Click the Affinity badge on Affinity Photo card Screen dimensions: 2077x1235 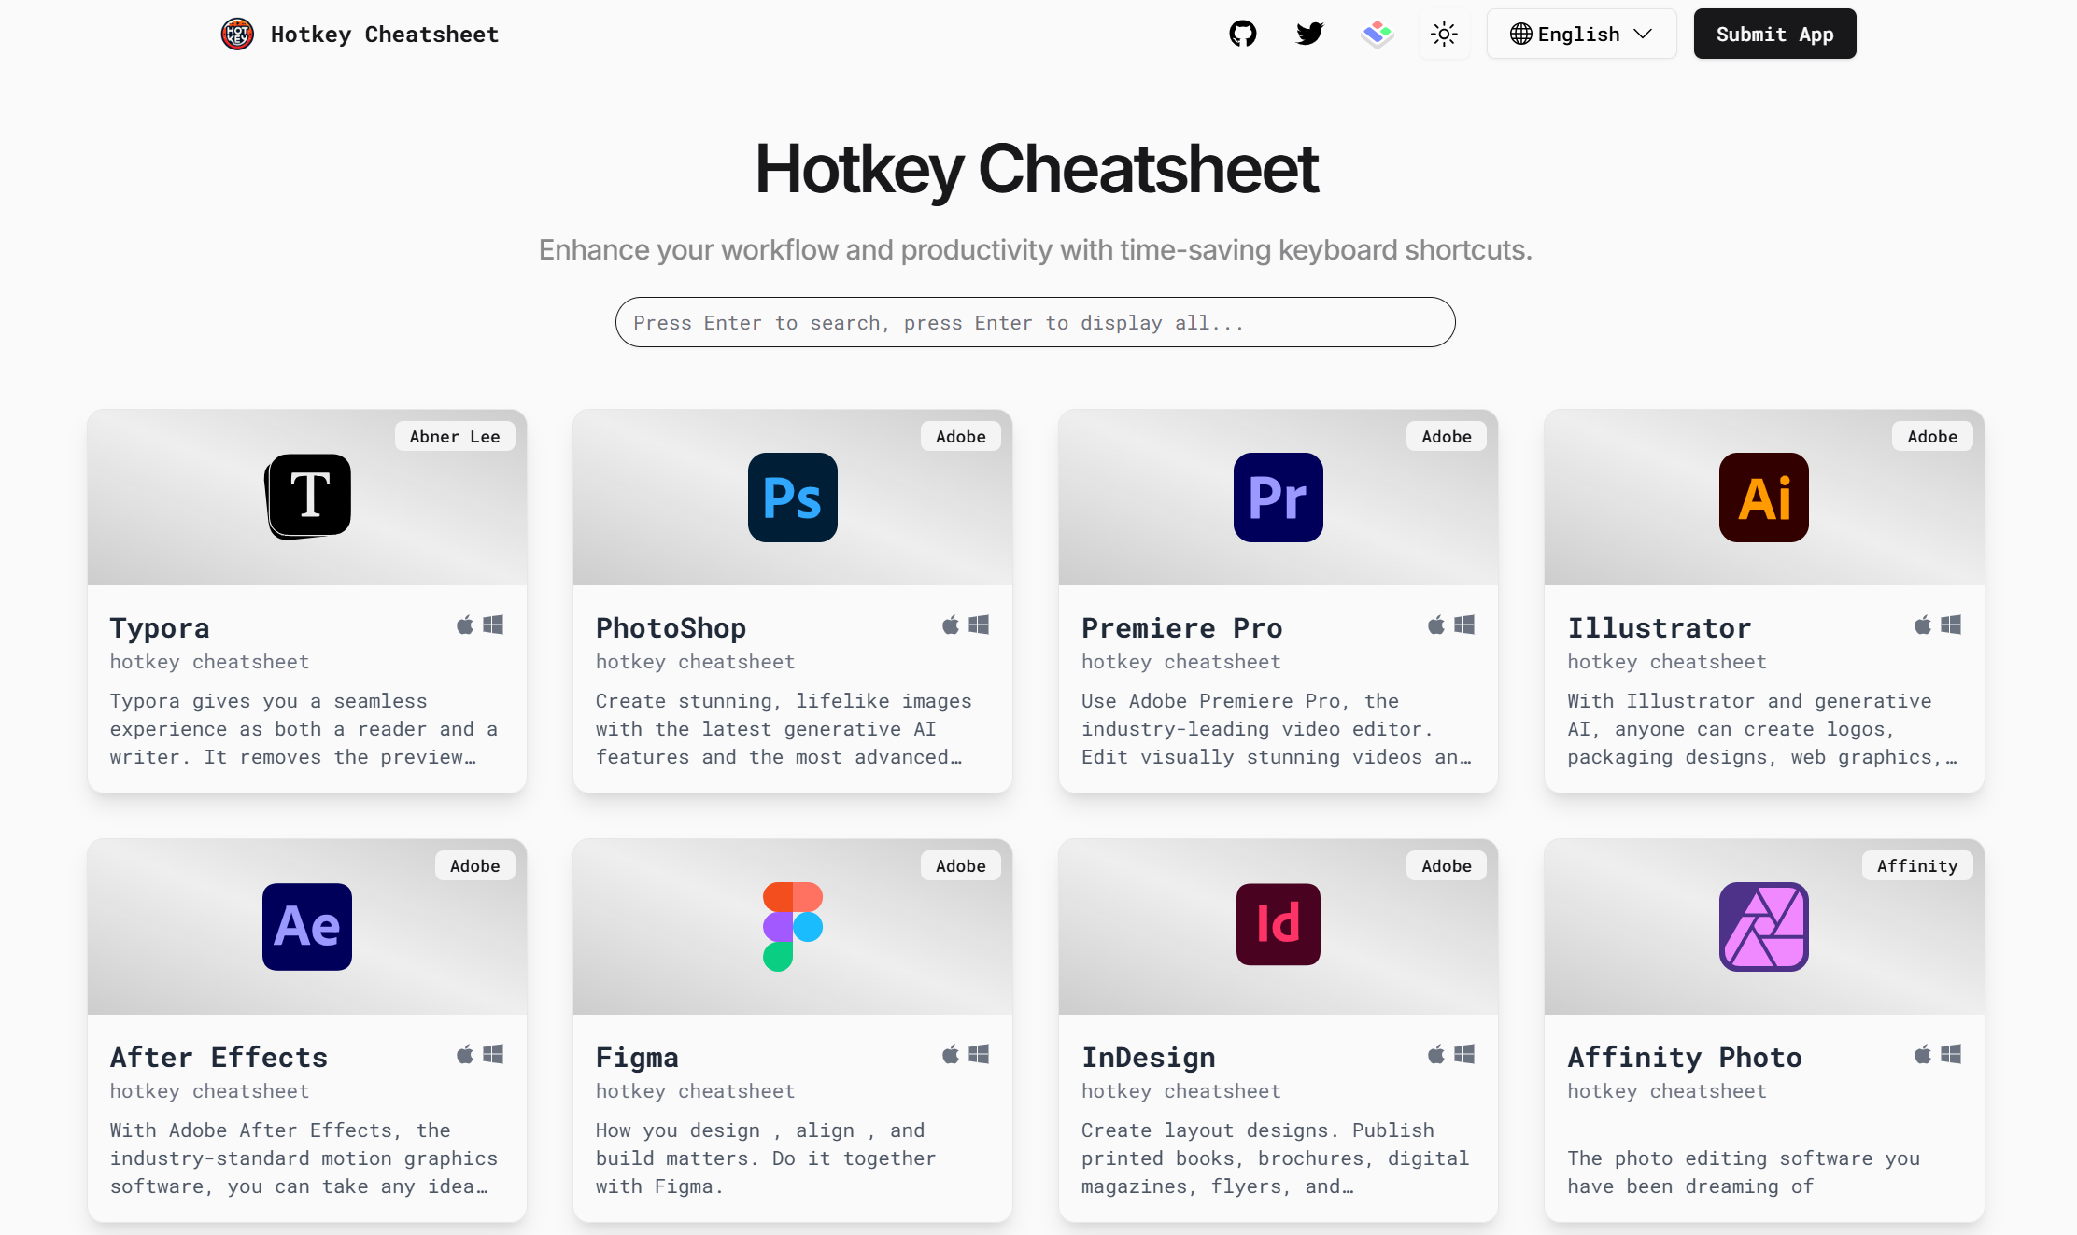point(1917,866)
